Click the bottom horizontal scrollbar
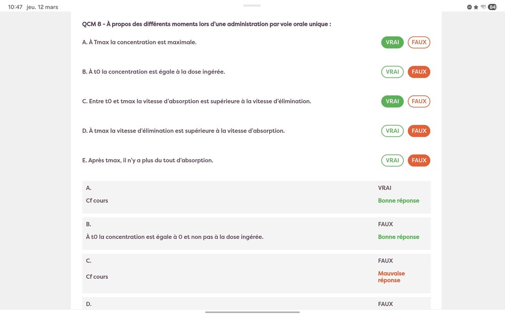 (x=252, y=311)
